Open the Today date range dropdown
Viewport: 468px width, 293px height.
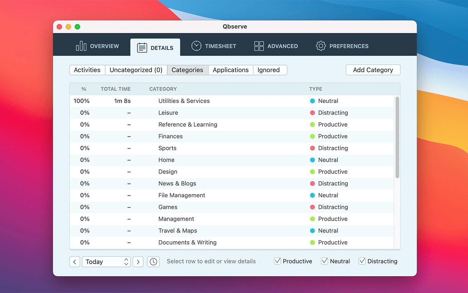coord(106,262)
